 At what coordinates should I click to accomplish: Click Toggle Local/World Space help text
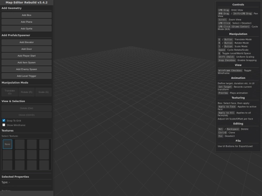coord(236,53)
